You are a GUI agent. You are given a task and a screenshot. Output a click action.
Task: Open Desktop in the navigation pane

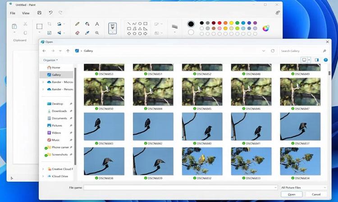click(x=57, y=104)
